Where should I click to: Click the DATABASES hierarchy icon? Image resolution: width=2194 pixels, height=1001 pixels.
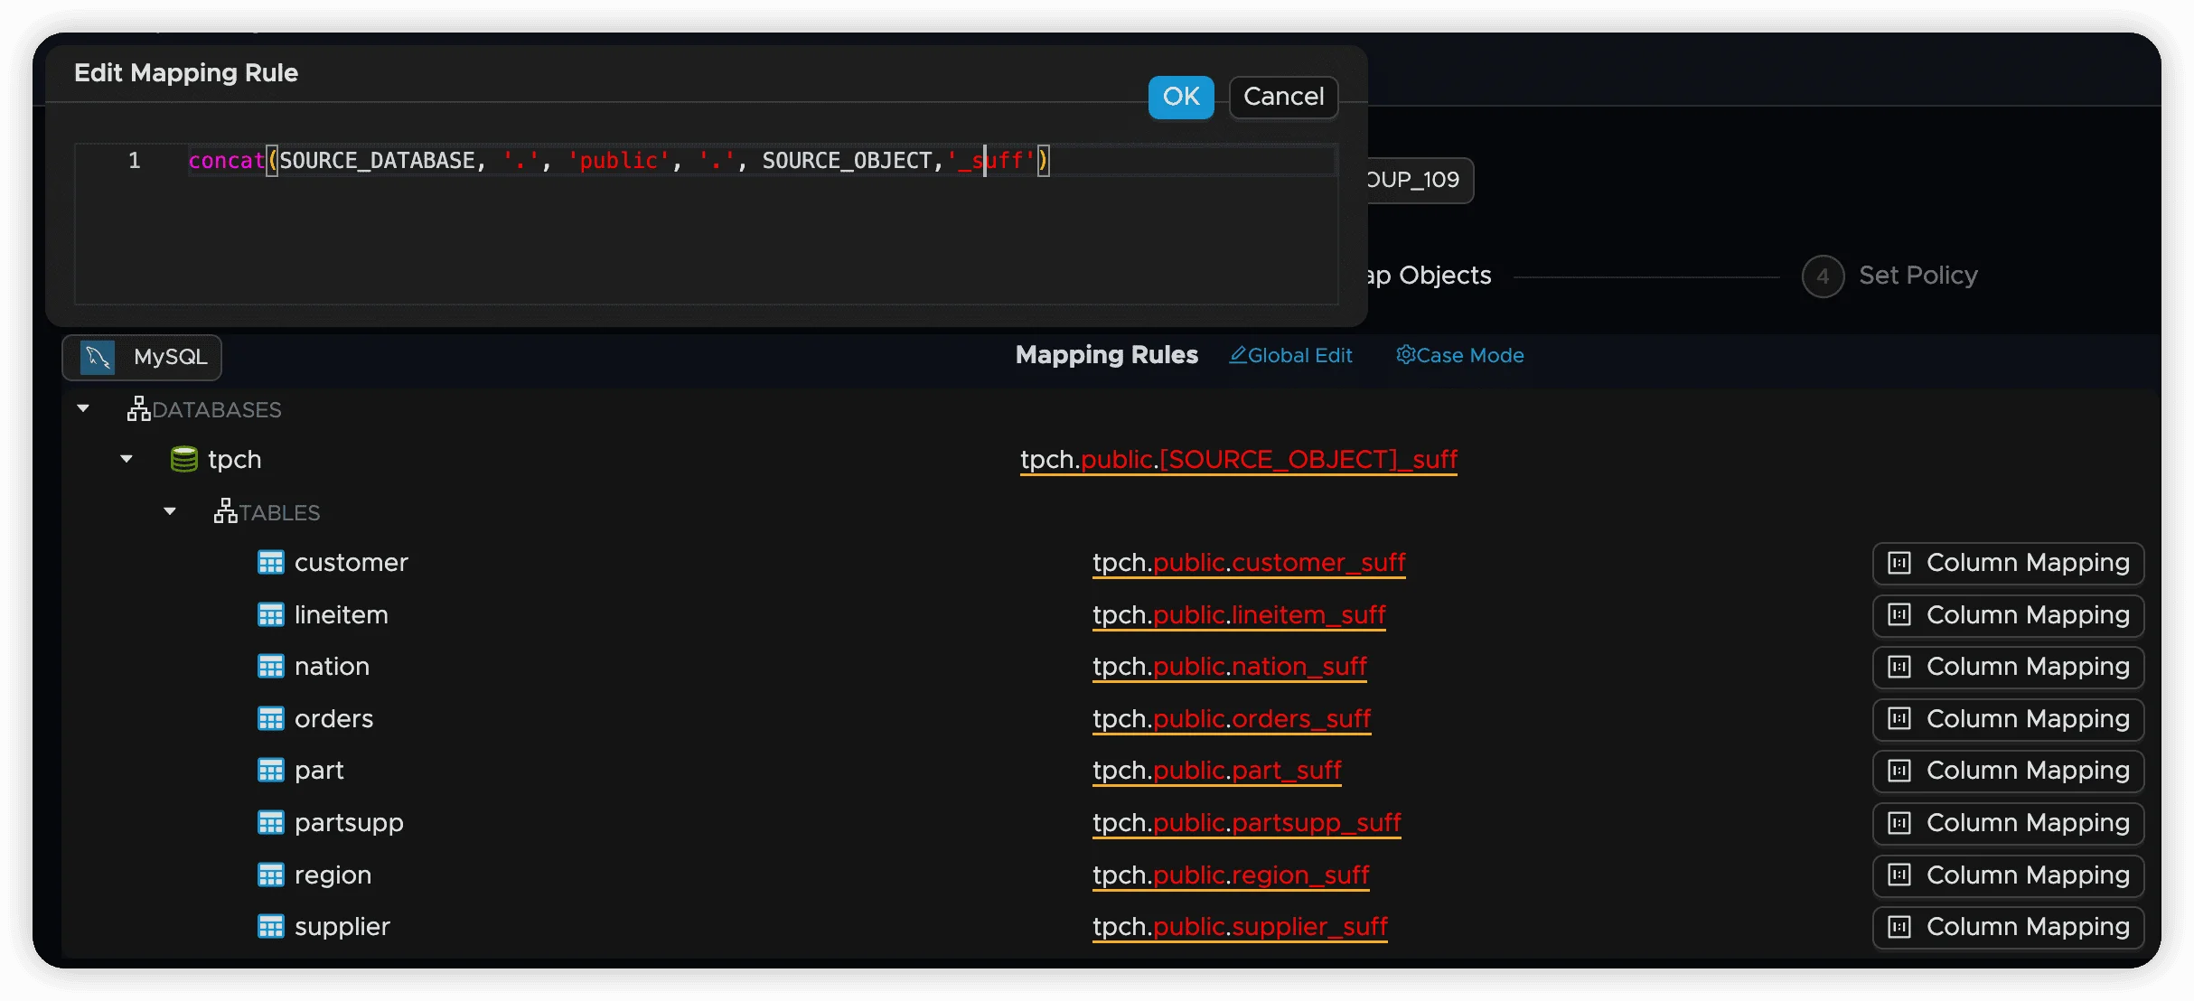click(x=138, y=409)
